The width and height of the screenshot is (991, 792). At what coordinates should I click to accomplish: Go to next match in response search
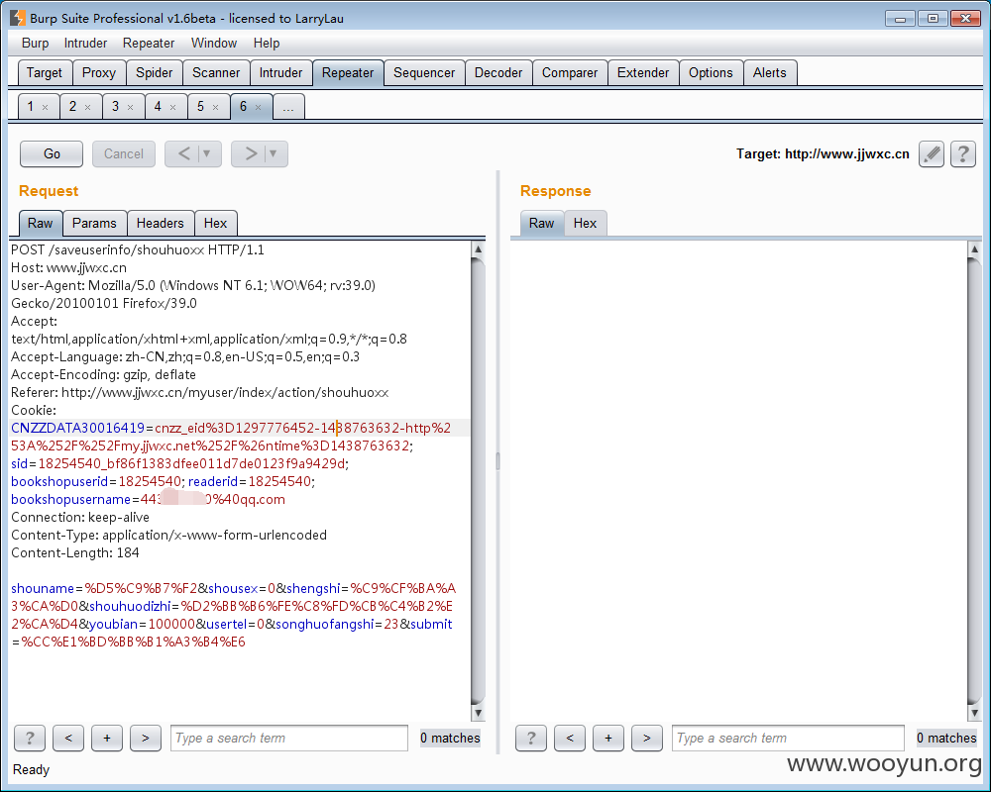646,738
